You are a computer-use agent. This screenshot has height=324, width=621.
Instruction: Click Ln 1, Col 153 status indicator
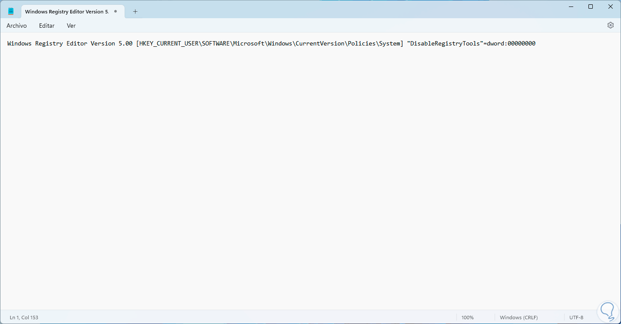pos(24,318)
